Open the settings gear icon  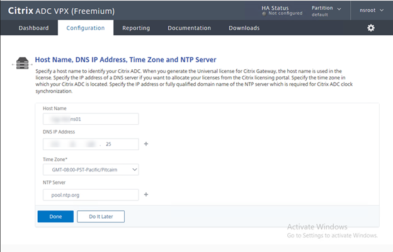click(x=371, y=28)
